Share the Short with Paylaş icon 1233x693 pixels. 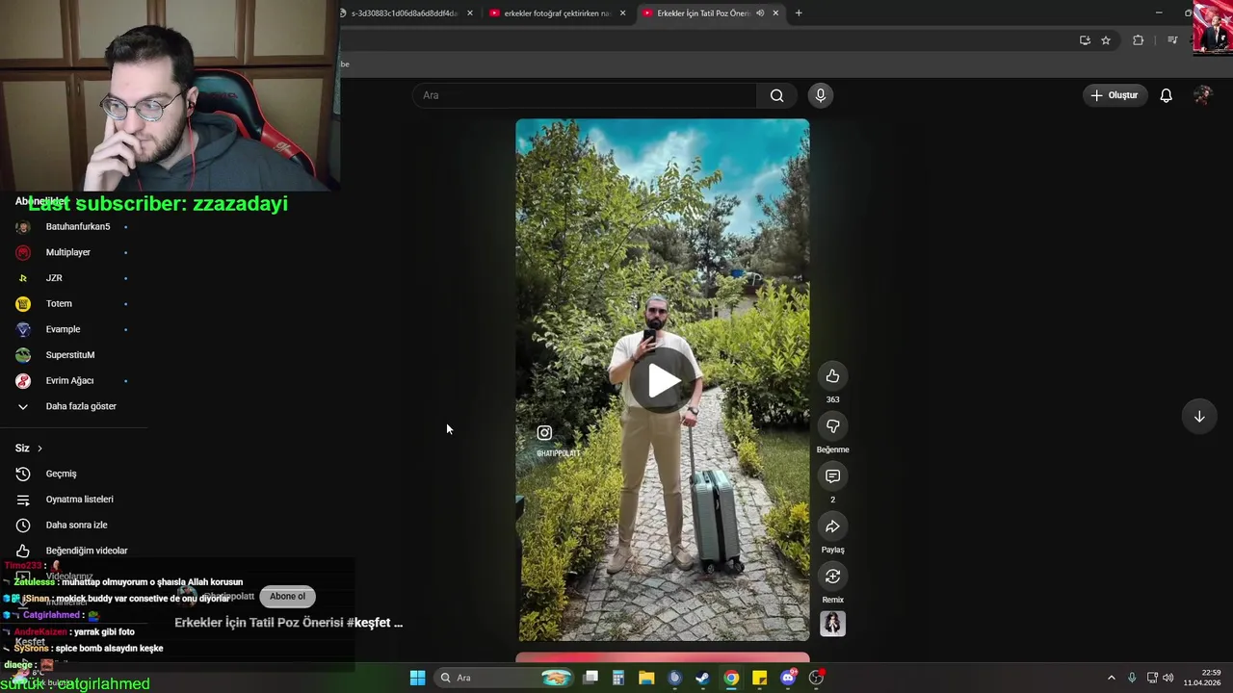833,526
